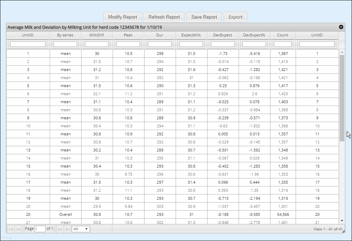Go to the next page of the grid
The height and width of the screenshot is (241, 352).
pyautogui.click(x=60, y=229)
